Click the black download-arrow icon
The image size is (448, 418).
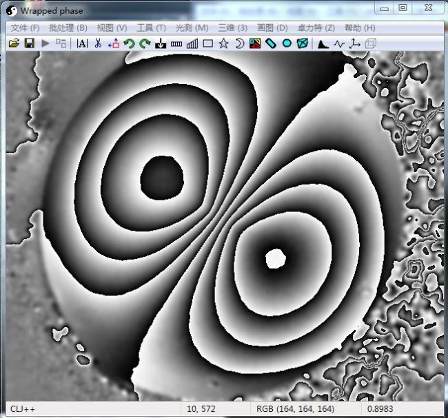(161, 43)
